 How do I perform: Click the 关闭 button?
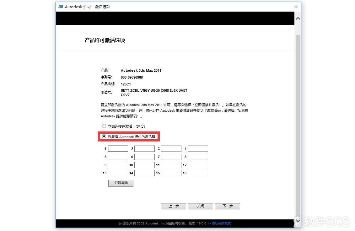pos(200,206)
